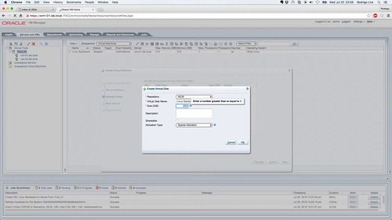Image resolution: width=392 pixels, height=220 pixels.
Task: Click the find magnifier icon in left toolbar
Action: click(x=41, y=43)
